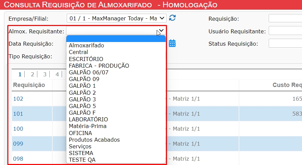The height and width of the screenshot is (165, 302).
Task: Open the calendar icon for Data Requisição
Action: pyautogui.click(x=172, y=43)
